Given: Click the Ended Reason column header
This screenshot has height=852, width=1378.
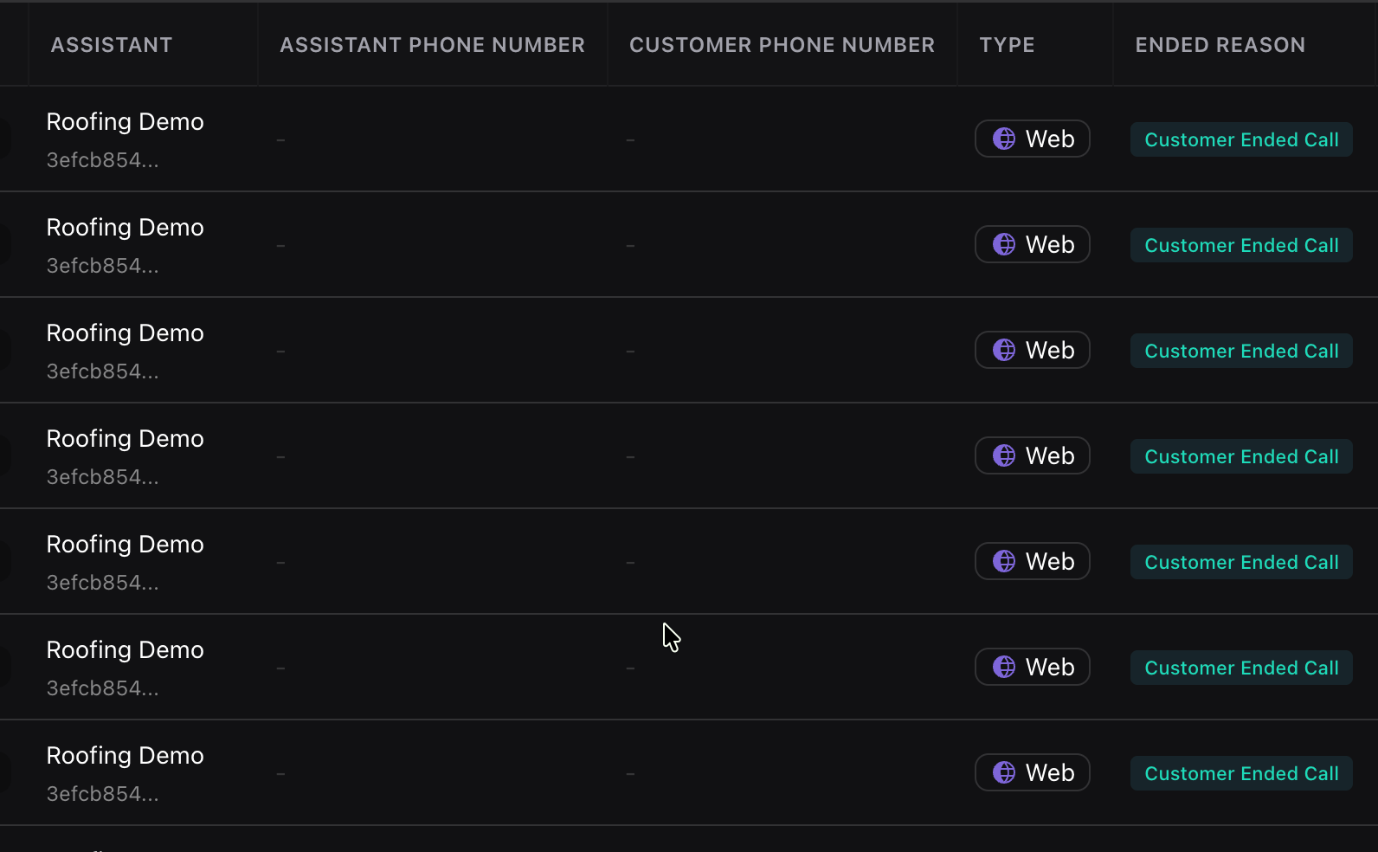Looking at the screenshot, I should 1220,45.
